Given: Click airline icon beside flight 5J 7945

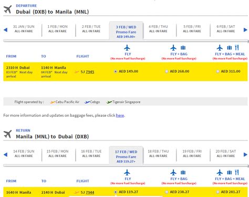Looking at the screenshot, I should tap(77, 72).
